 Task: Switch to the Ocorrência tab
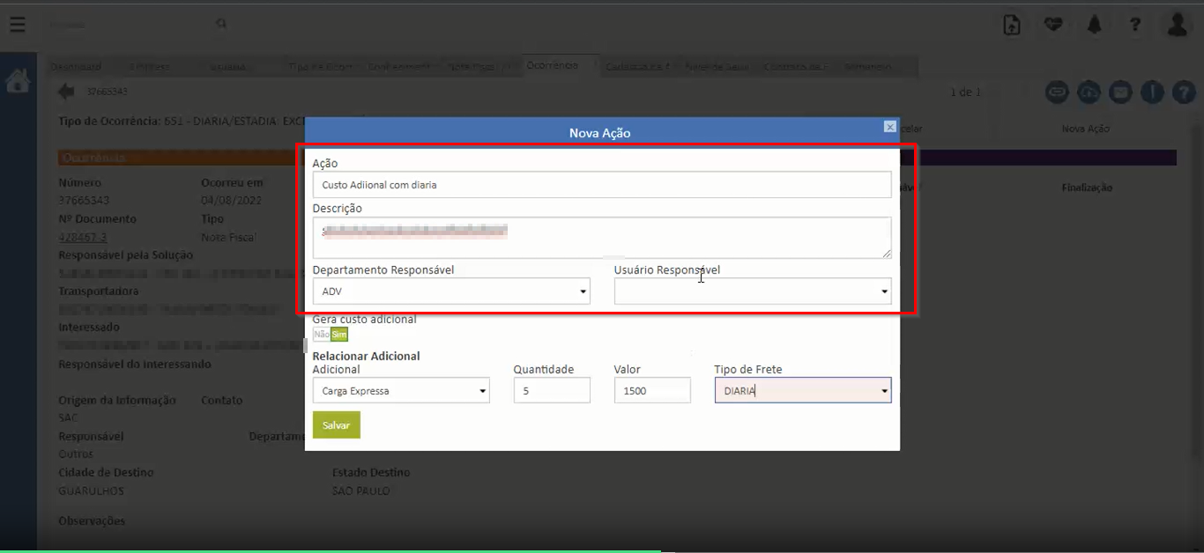tap(552, 66)
